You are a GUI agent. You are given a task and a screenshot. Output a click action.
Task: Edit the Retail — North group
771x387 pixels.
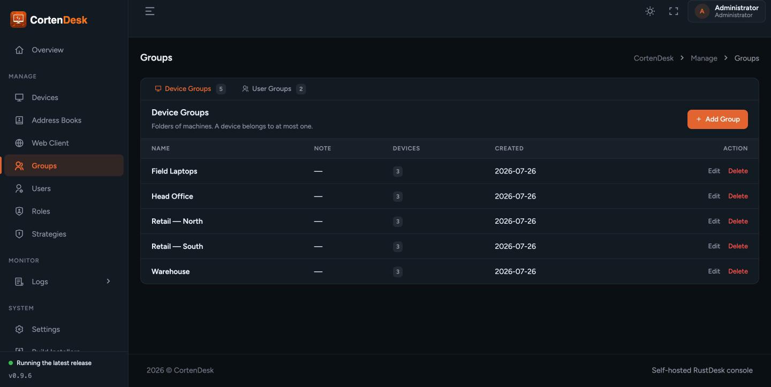pos(714,221)
